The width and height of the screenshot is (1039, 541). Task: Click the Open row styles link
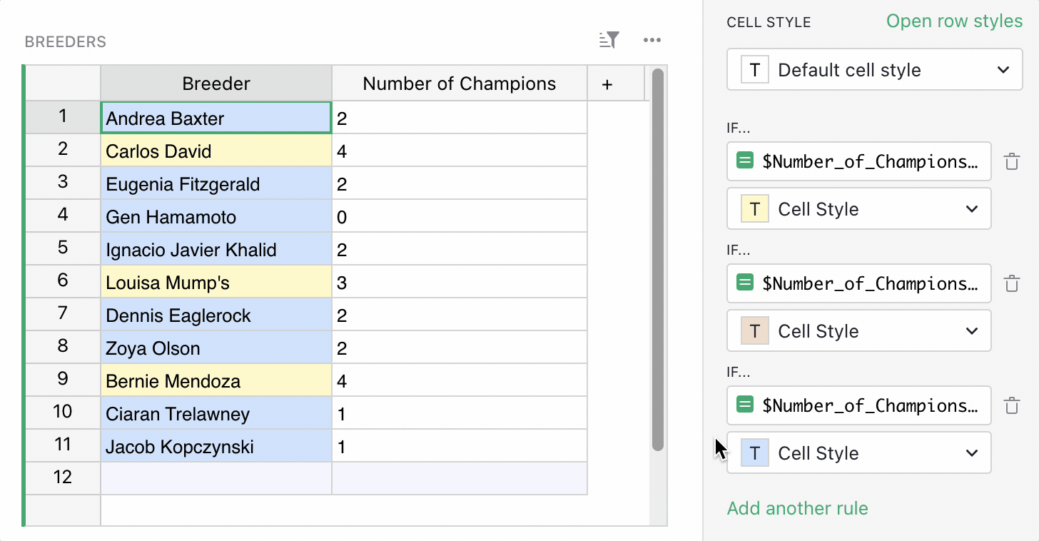coord(954,21)
